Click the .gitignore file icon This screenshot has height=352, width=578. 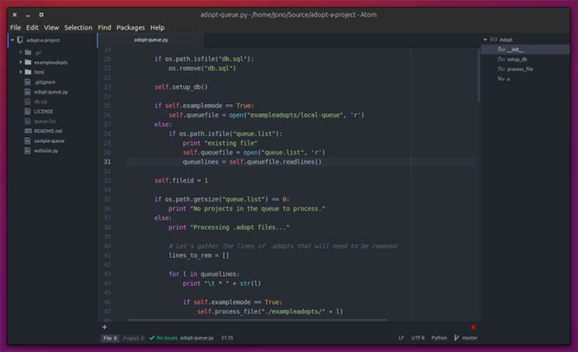[27, 82]
